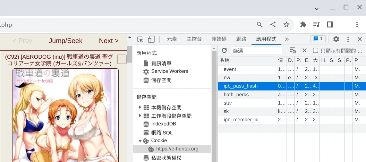Click the sidebar scroll-up arrow
This screenshot has width=366, height=162.
tap(214, 48)
